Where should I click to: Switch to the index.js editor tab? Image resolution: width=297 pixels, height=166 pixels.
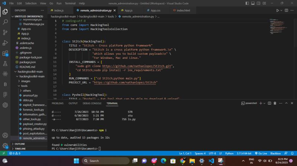pos(59,10)
